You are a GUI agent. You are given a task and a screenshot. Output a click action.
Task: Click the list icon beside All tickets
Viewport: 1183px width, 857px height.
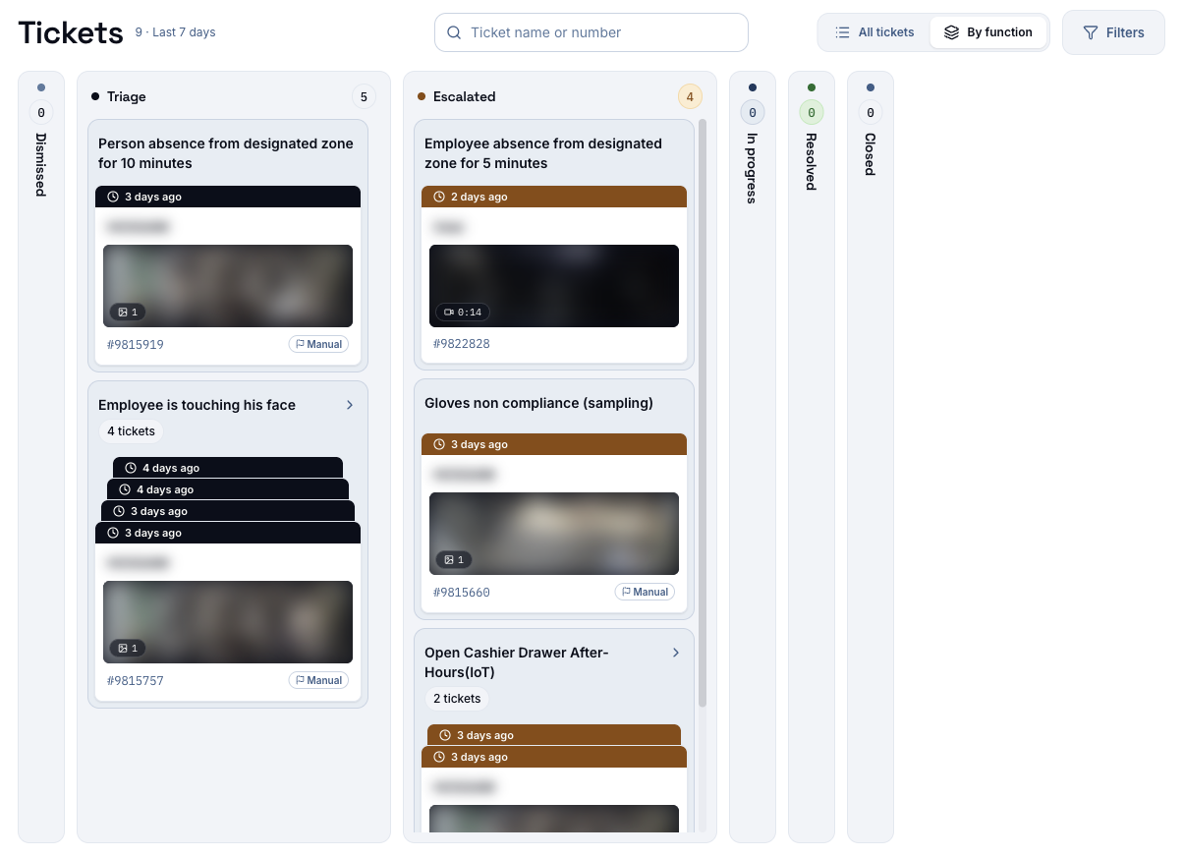coord(842,32)
